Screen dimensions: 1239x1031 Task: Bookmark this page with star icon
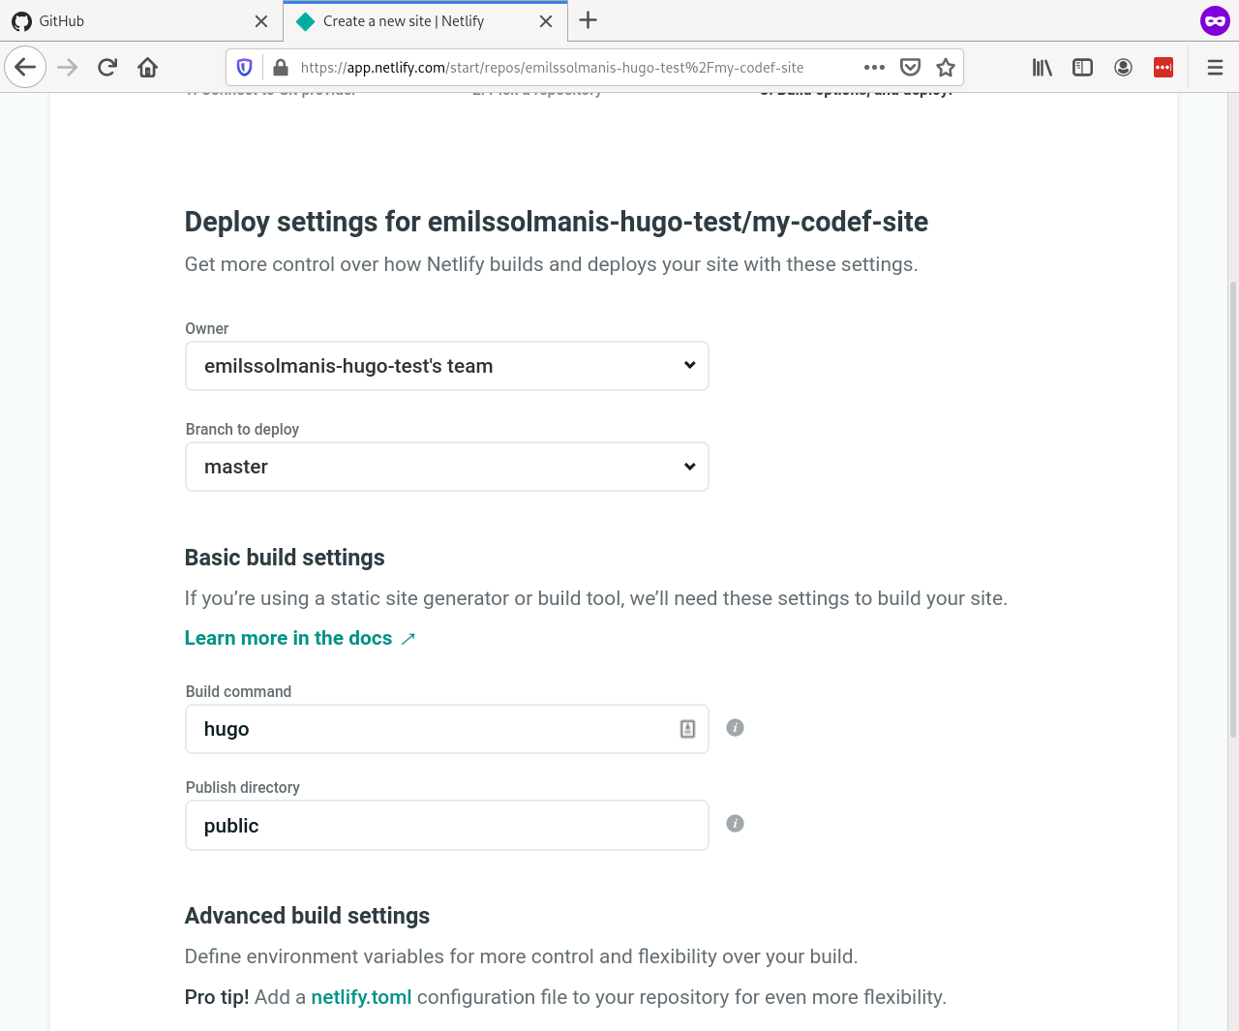click(946, 67)
